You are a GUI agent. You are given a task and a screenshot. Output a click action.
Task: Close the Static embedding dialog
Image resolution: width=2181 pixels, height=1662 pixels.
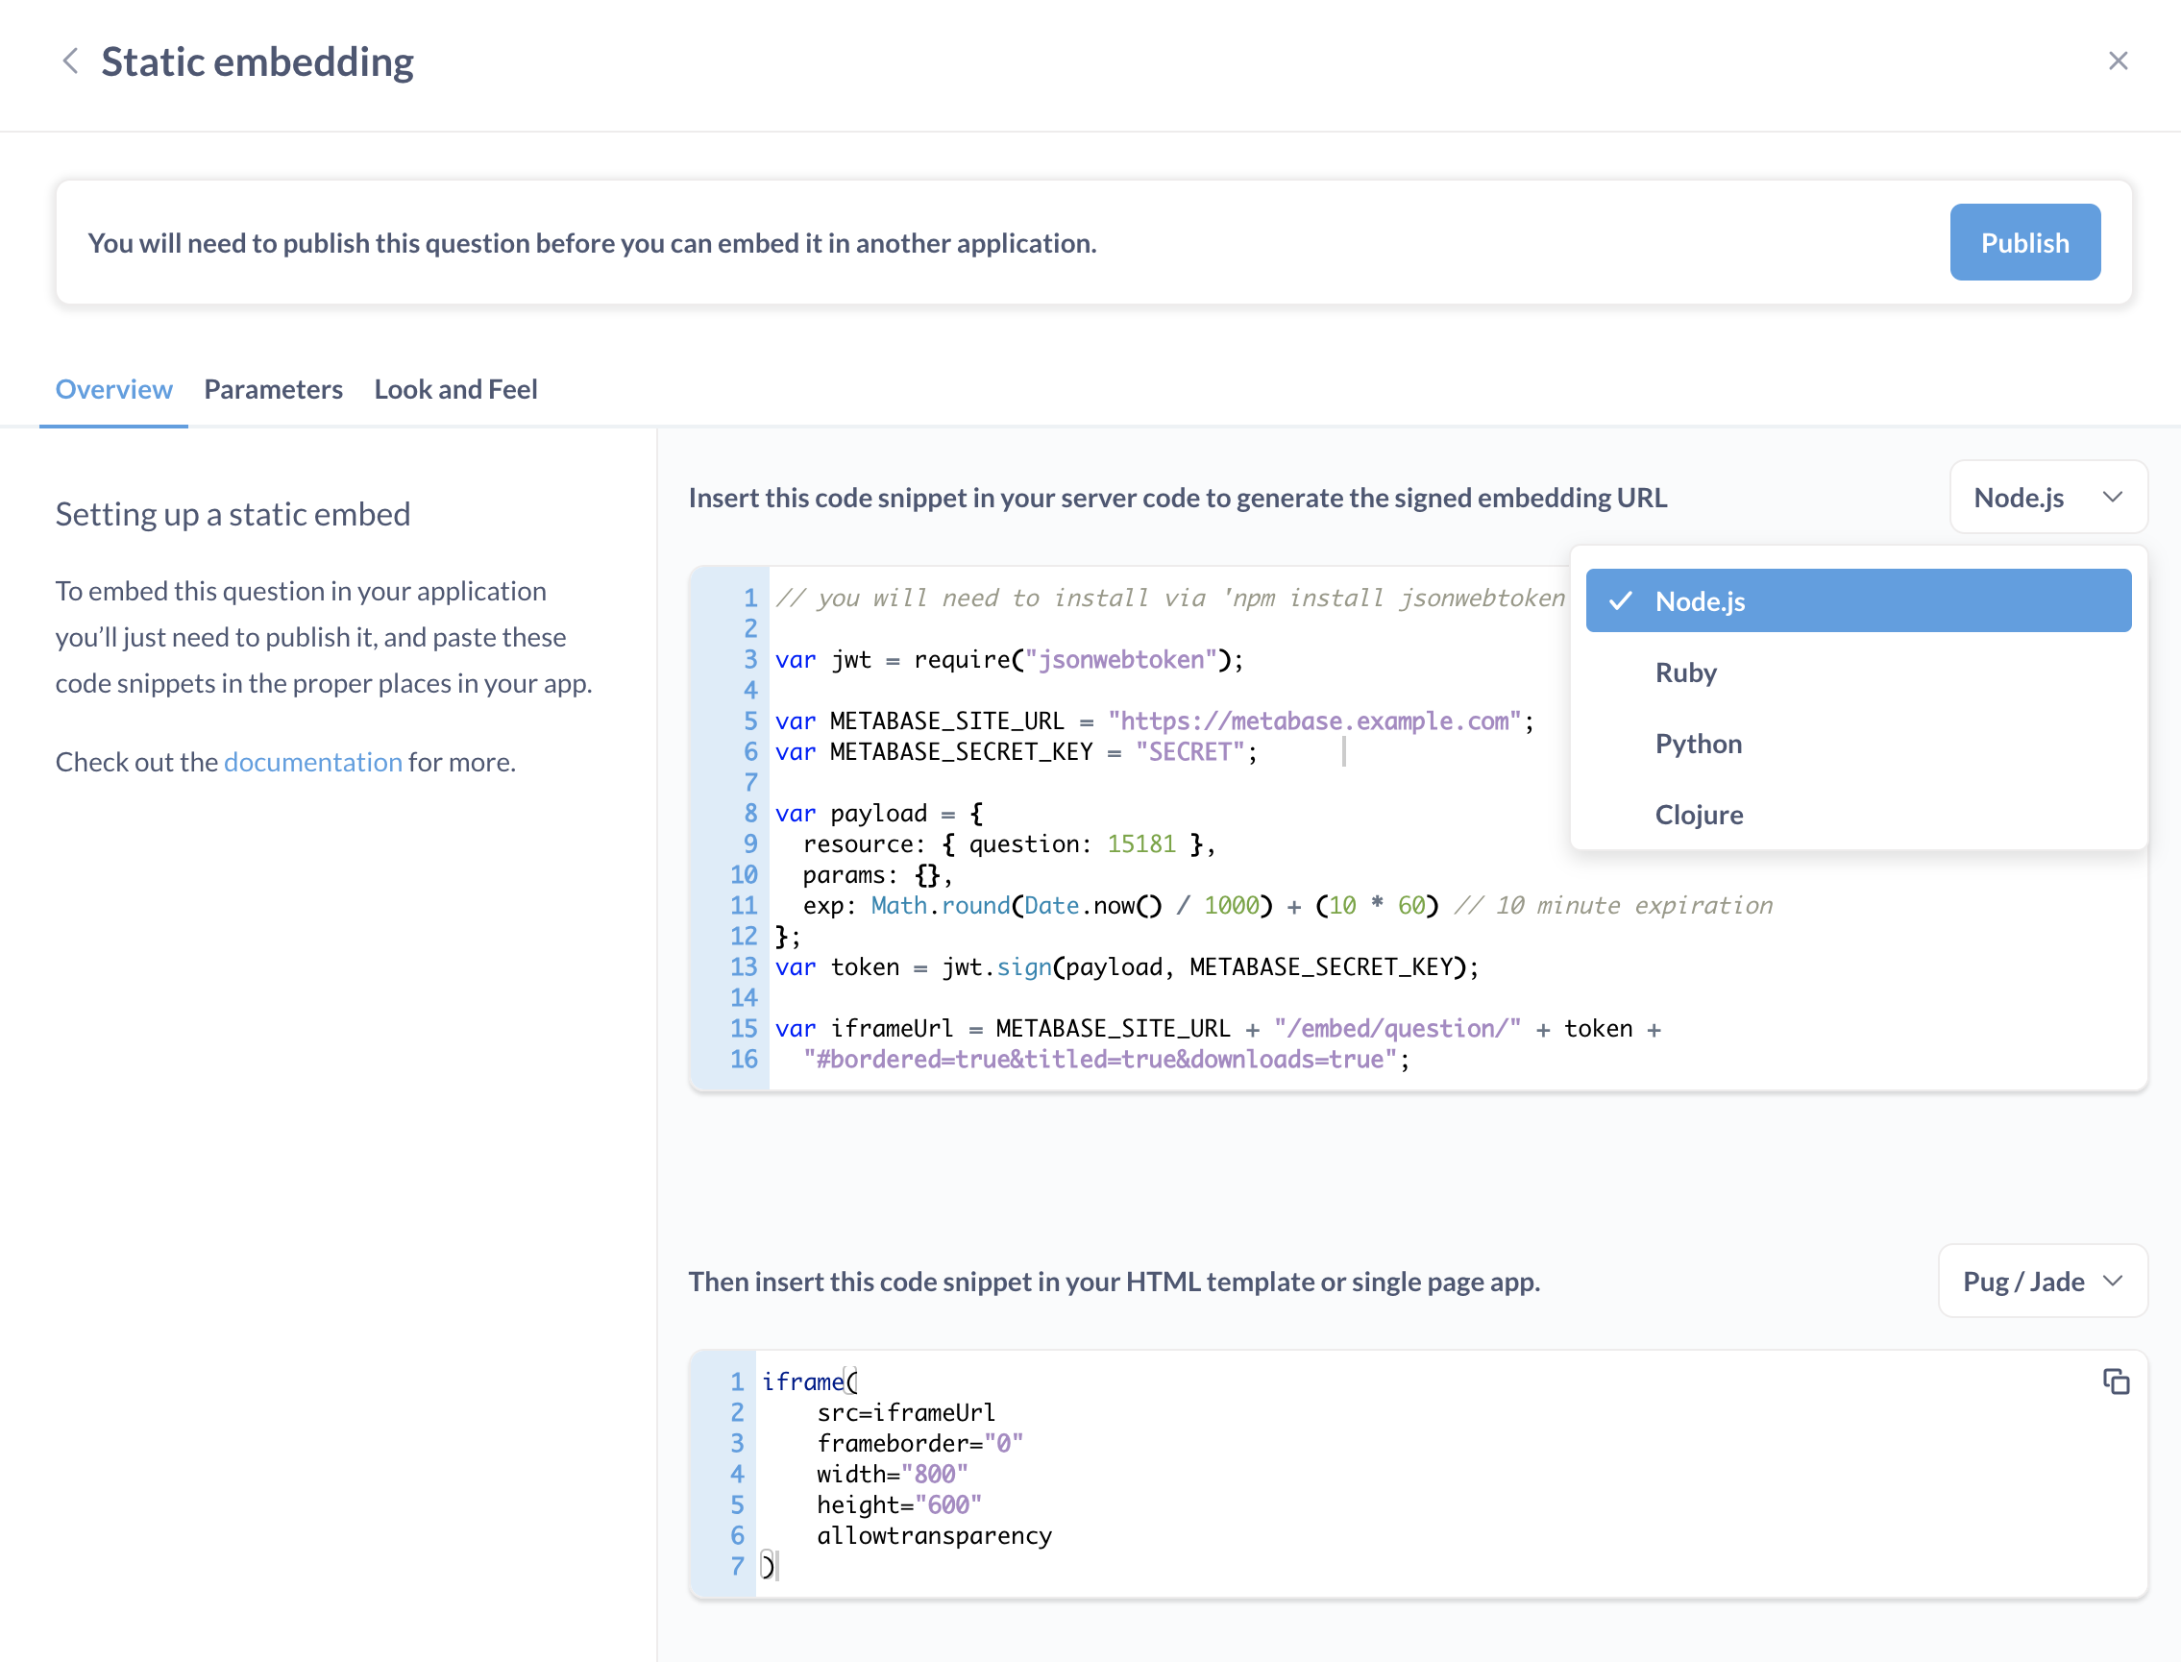coord(2118,61)
